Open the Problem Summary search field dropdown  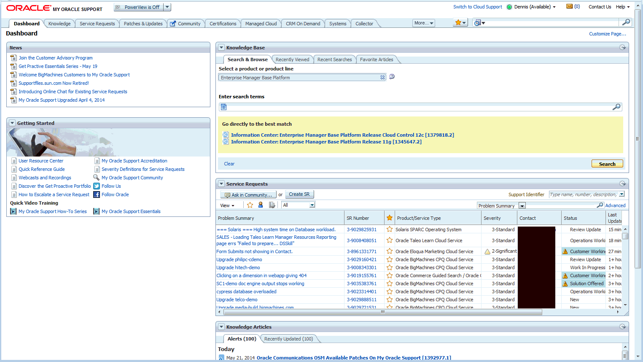522,205
